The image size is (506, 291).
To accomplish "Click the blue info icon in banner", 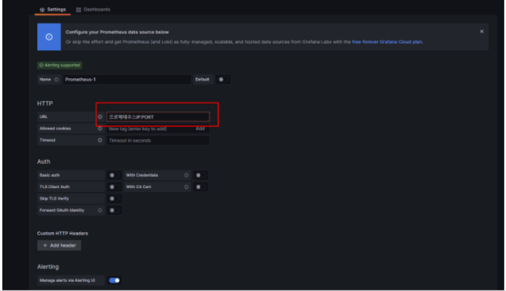I will tap(49, 37).
